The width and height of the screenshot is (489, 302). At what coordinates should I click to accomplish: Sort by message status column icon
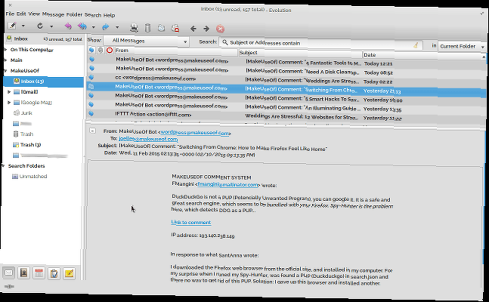[x=91, y=49]
